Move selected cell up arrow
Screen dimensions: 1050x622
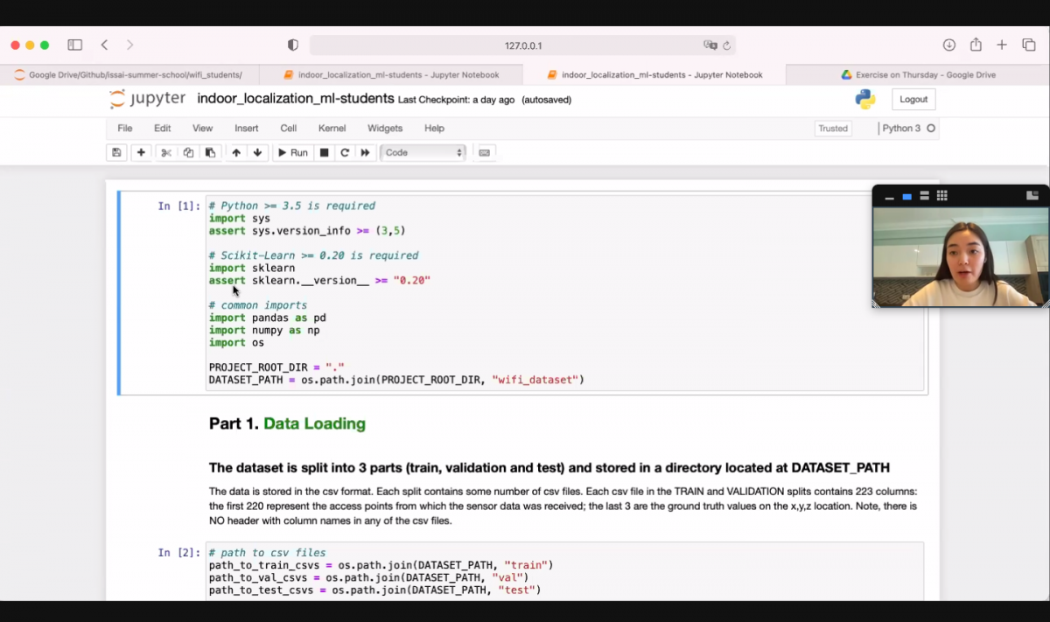pyautogui.click(x=236, y=152)
